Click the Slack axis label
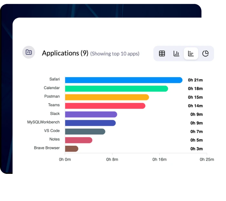Image resolution: width=226 pixels, height=201 pixels. 55,113
